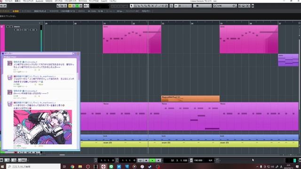Toggle the lower zone window layout button
Image resolution: width=301 pixels, height=169 pixels.
tap(244, 6)
